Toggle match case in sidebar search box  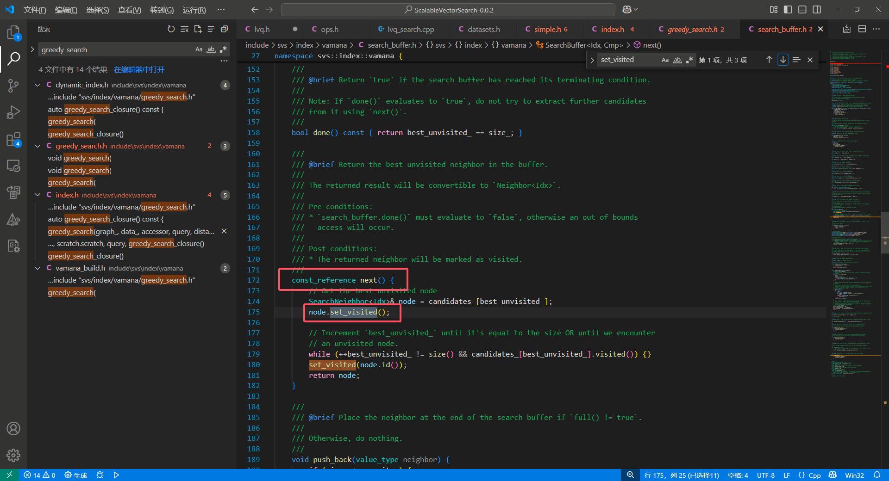click(199, 49)
